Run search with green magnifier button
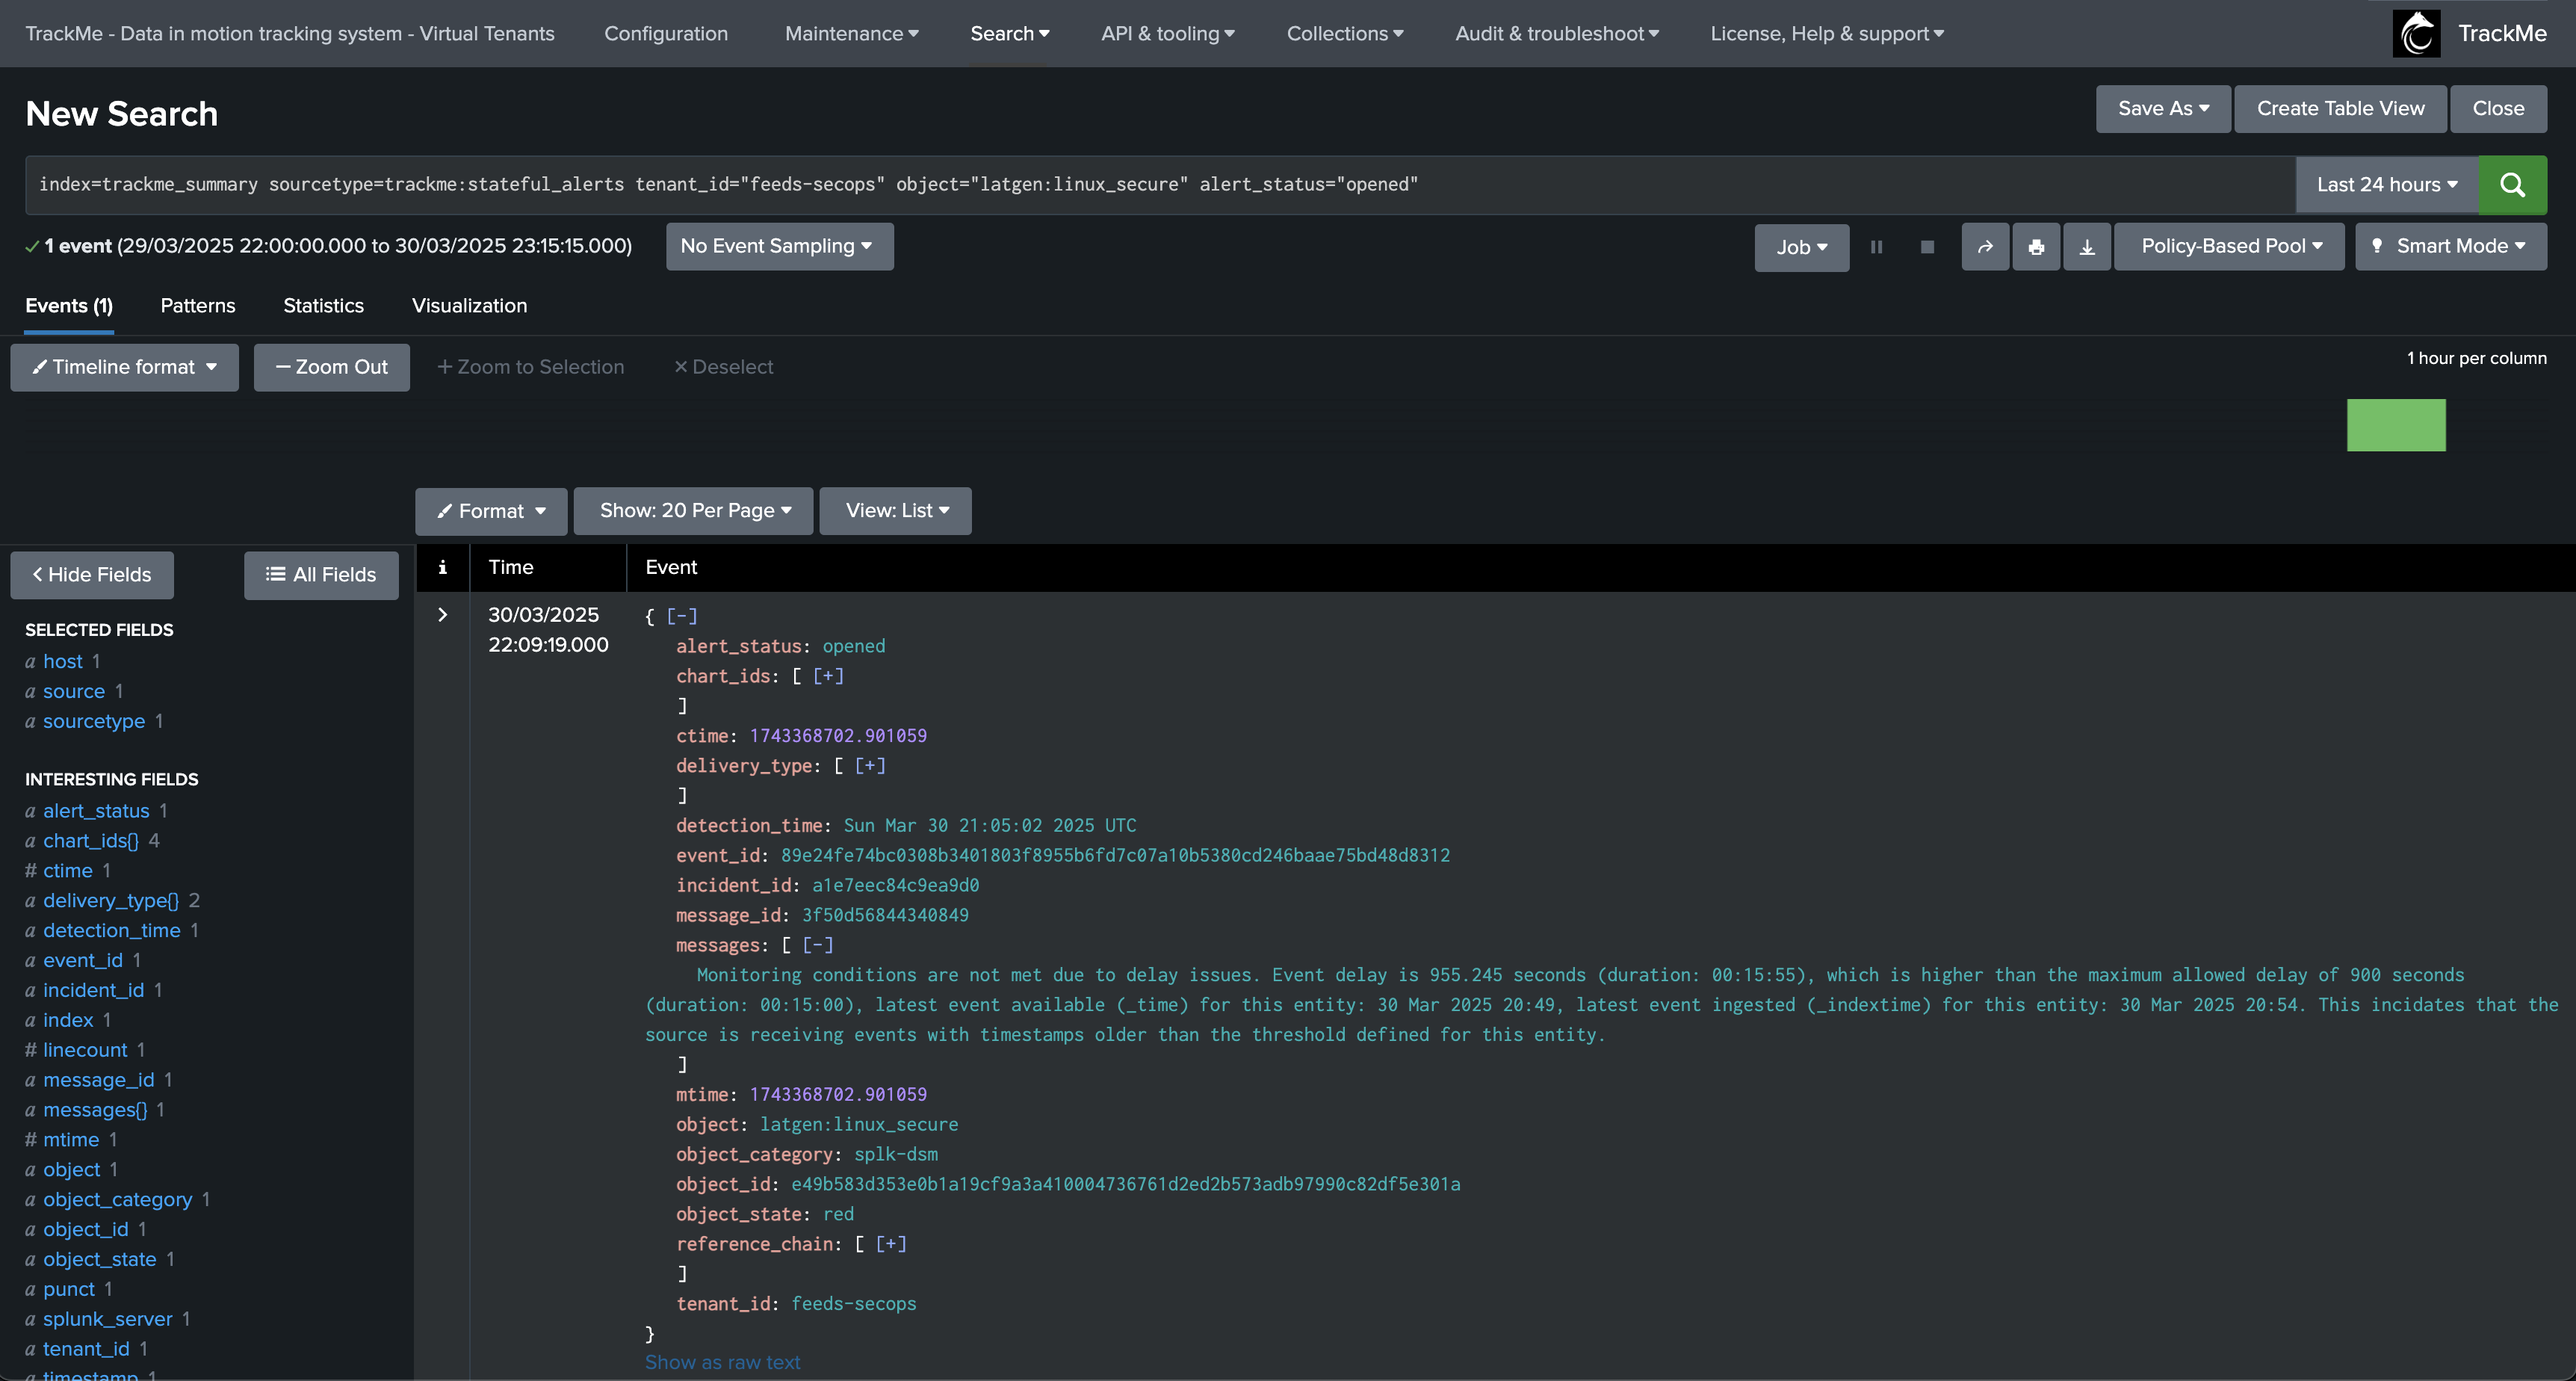 (2512, 185)
